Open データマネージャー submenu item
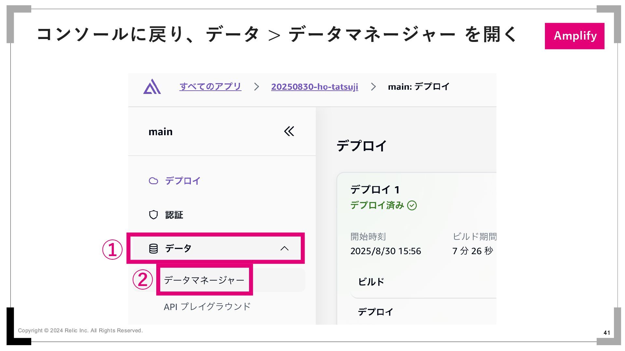 tap(204, 280)
